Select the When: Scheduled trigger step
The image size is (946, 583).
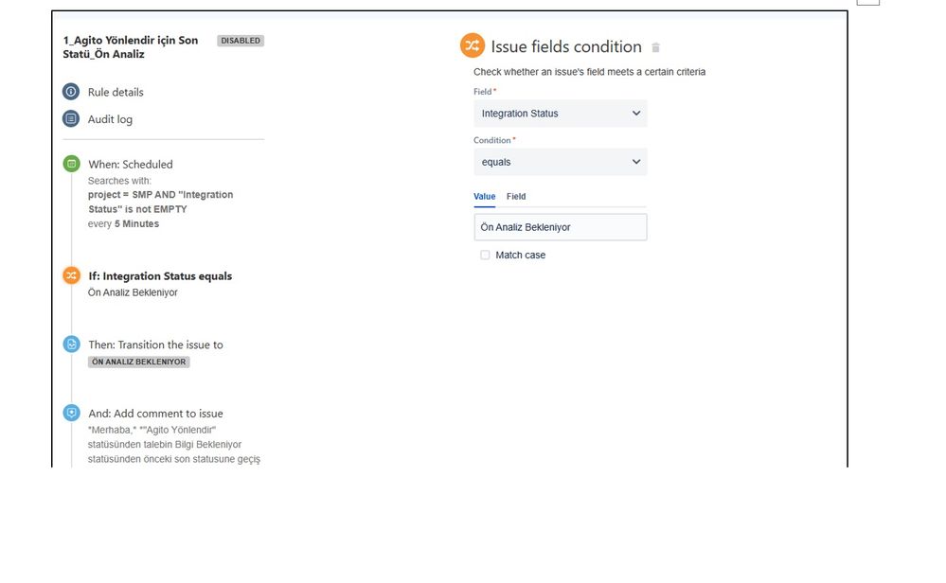tap(131, 164)
